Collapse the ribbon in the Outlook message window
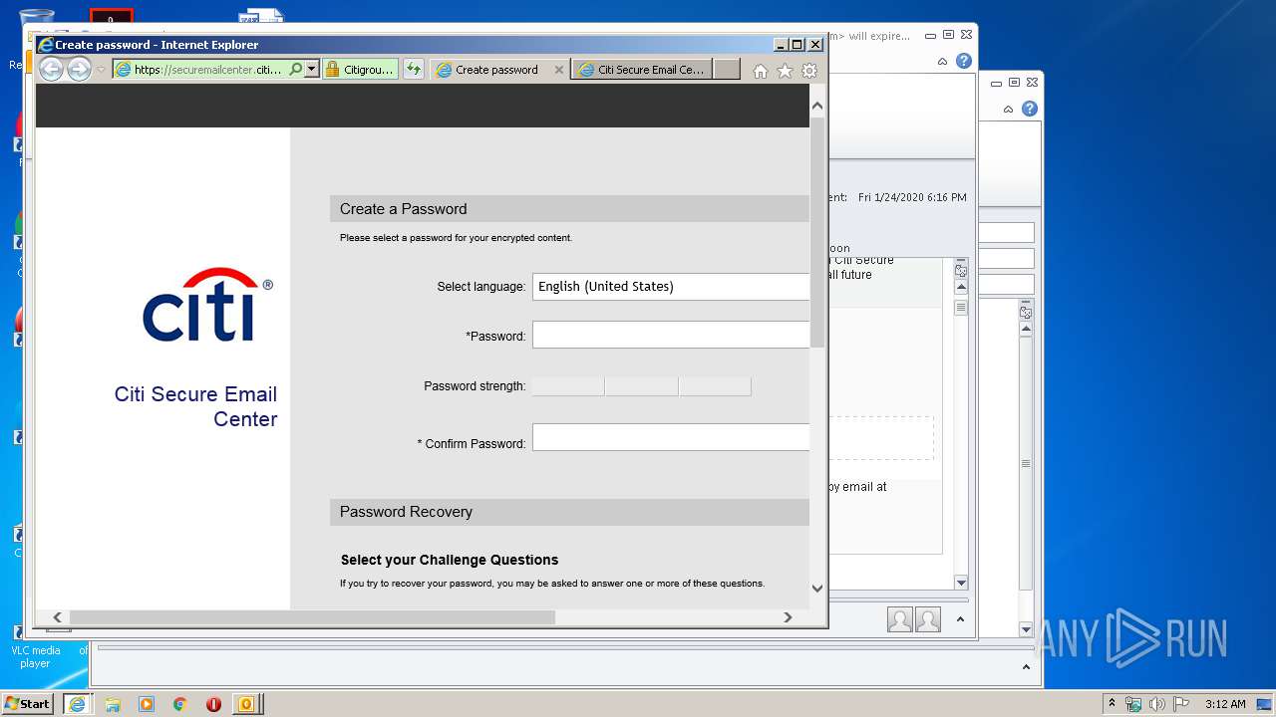The height and width of the screenshot is (717, 1276). tap(942, 62)
